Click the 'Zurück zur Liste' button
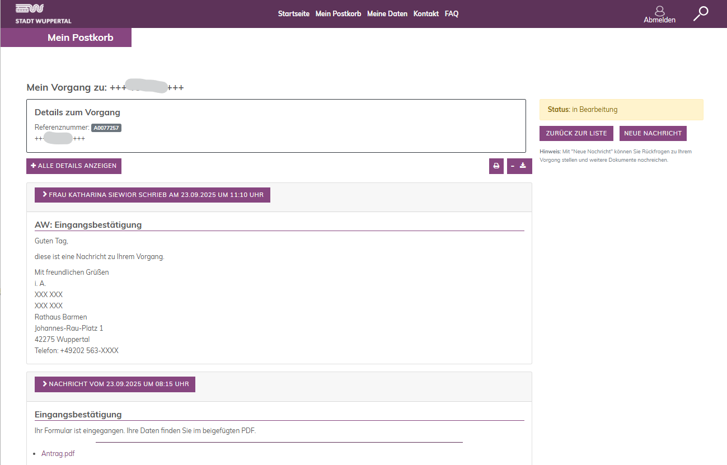Screen dimensions: 727x465 pos(576,134)
